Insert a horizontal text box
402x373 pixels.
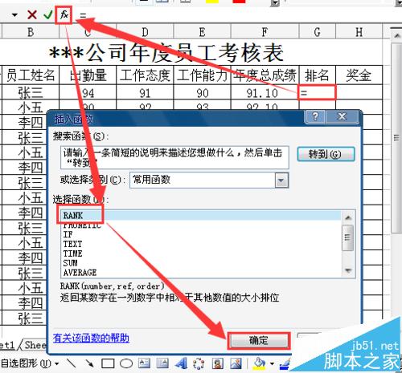pyautogui.click(x=144, y=363)
